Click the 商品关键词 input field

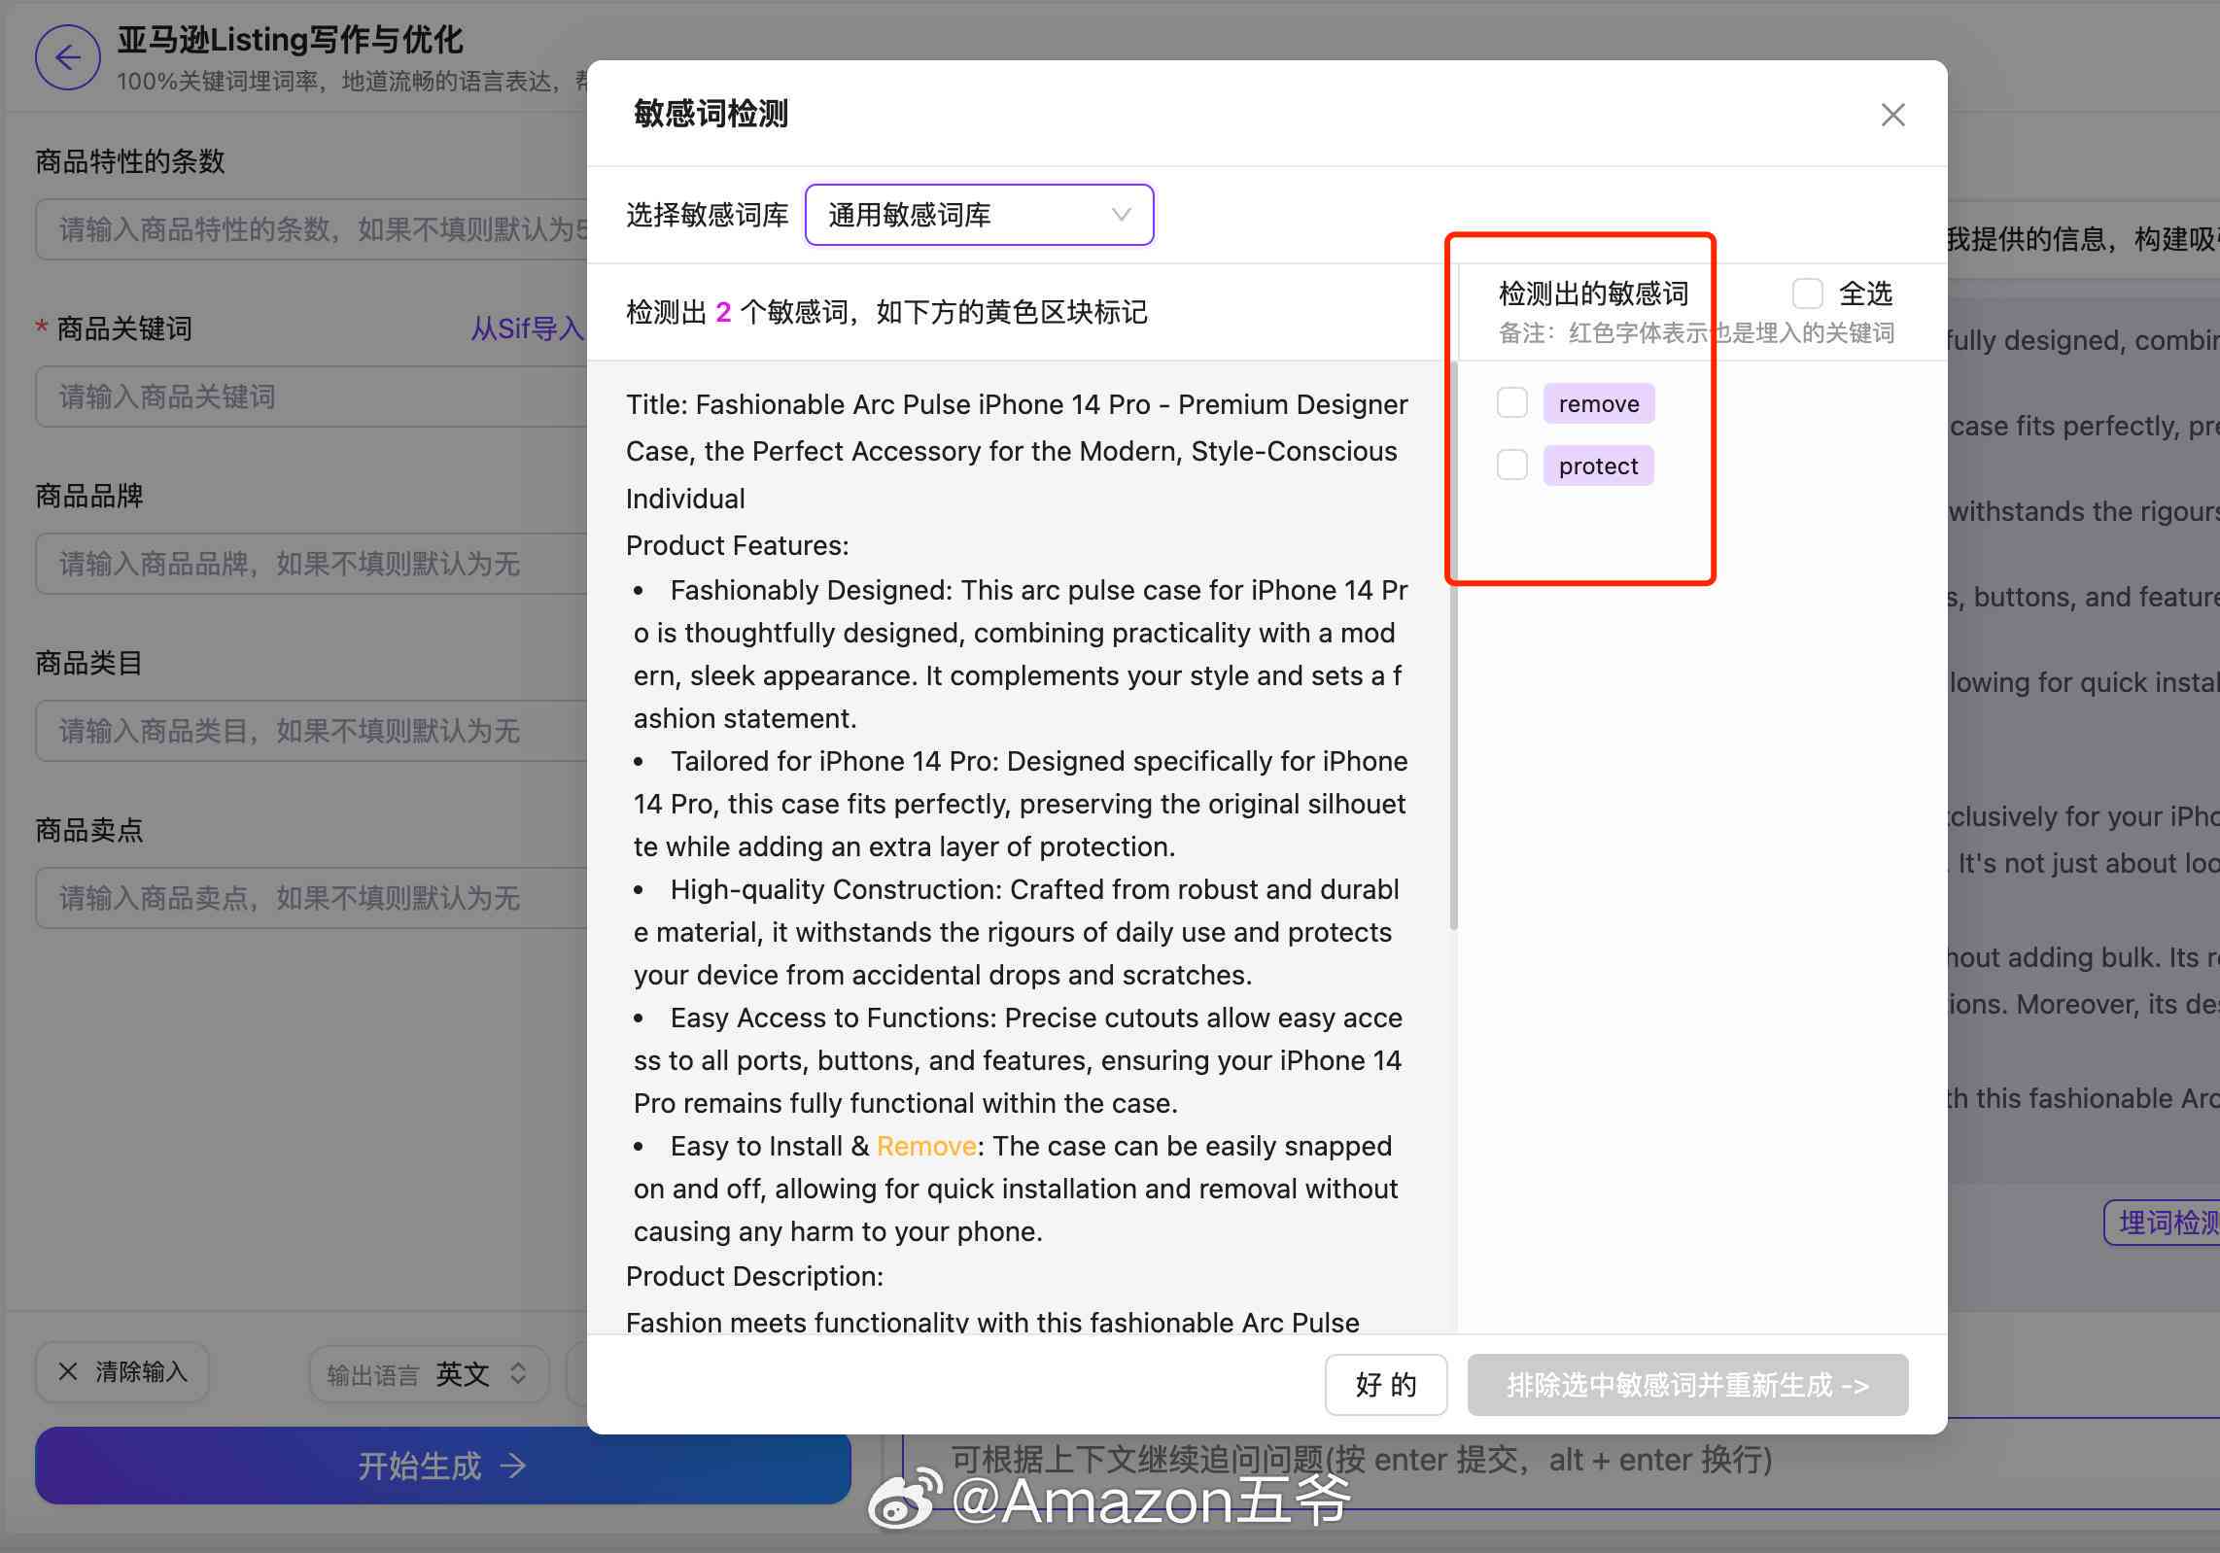pyautogui.click(x=312, y=397)
